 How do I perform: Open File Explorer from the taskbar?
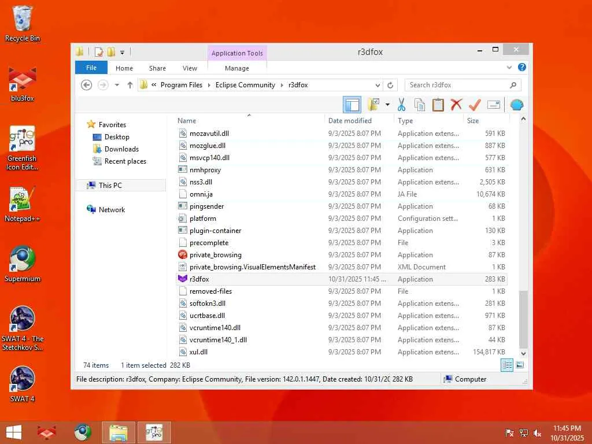click(x=118, y=432)
